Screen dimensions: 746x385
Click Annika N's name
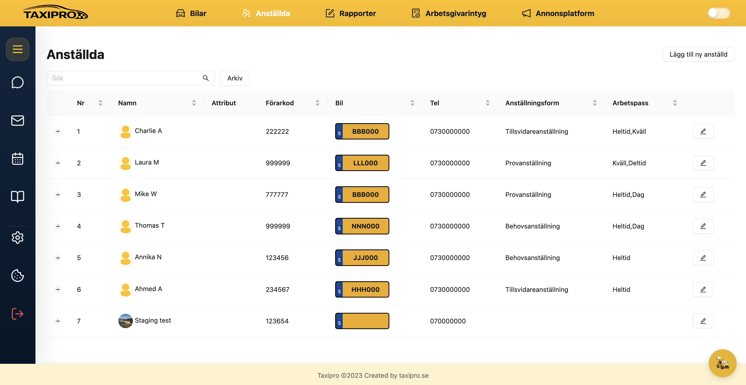pos(148,257)
